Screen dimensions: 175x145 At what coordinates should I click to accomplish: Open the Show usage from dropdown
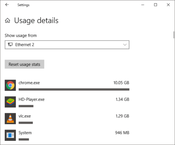coord(67,45)
